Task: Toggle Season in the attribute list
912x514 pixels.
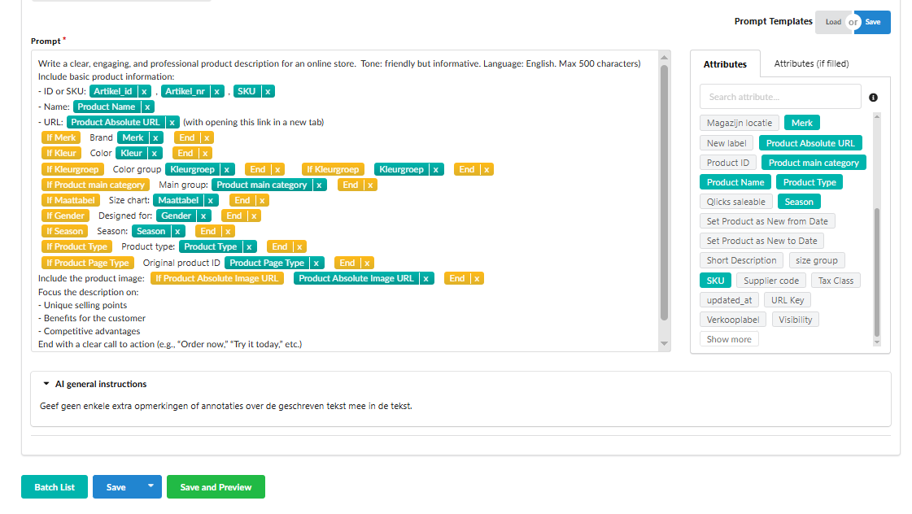Action: tap(799, 202)
